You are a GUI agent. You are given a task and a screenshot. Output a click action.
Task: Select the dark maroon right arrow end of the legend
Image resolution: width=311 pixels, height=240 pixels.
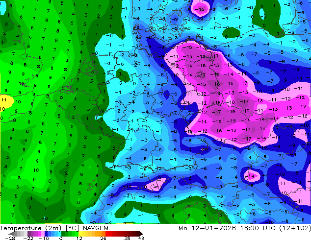[x=141, y=234]
